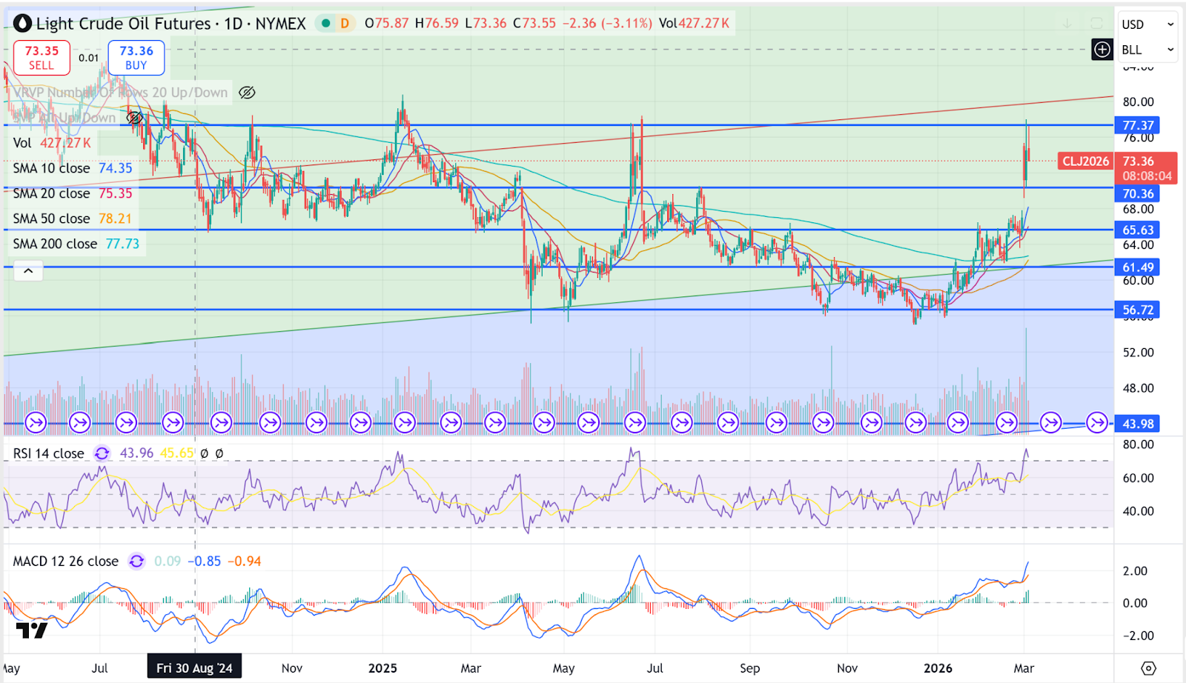
Task: Click the 2025 label on time axis
Action: [x=382, y=668]
